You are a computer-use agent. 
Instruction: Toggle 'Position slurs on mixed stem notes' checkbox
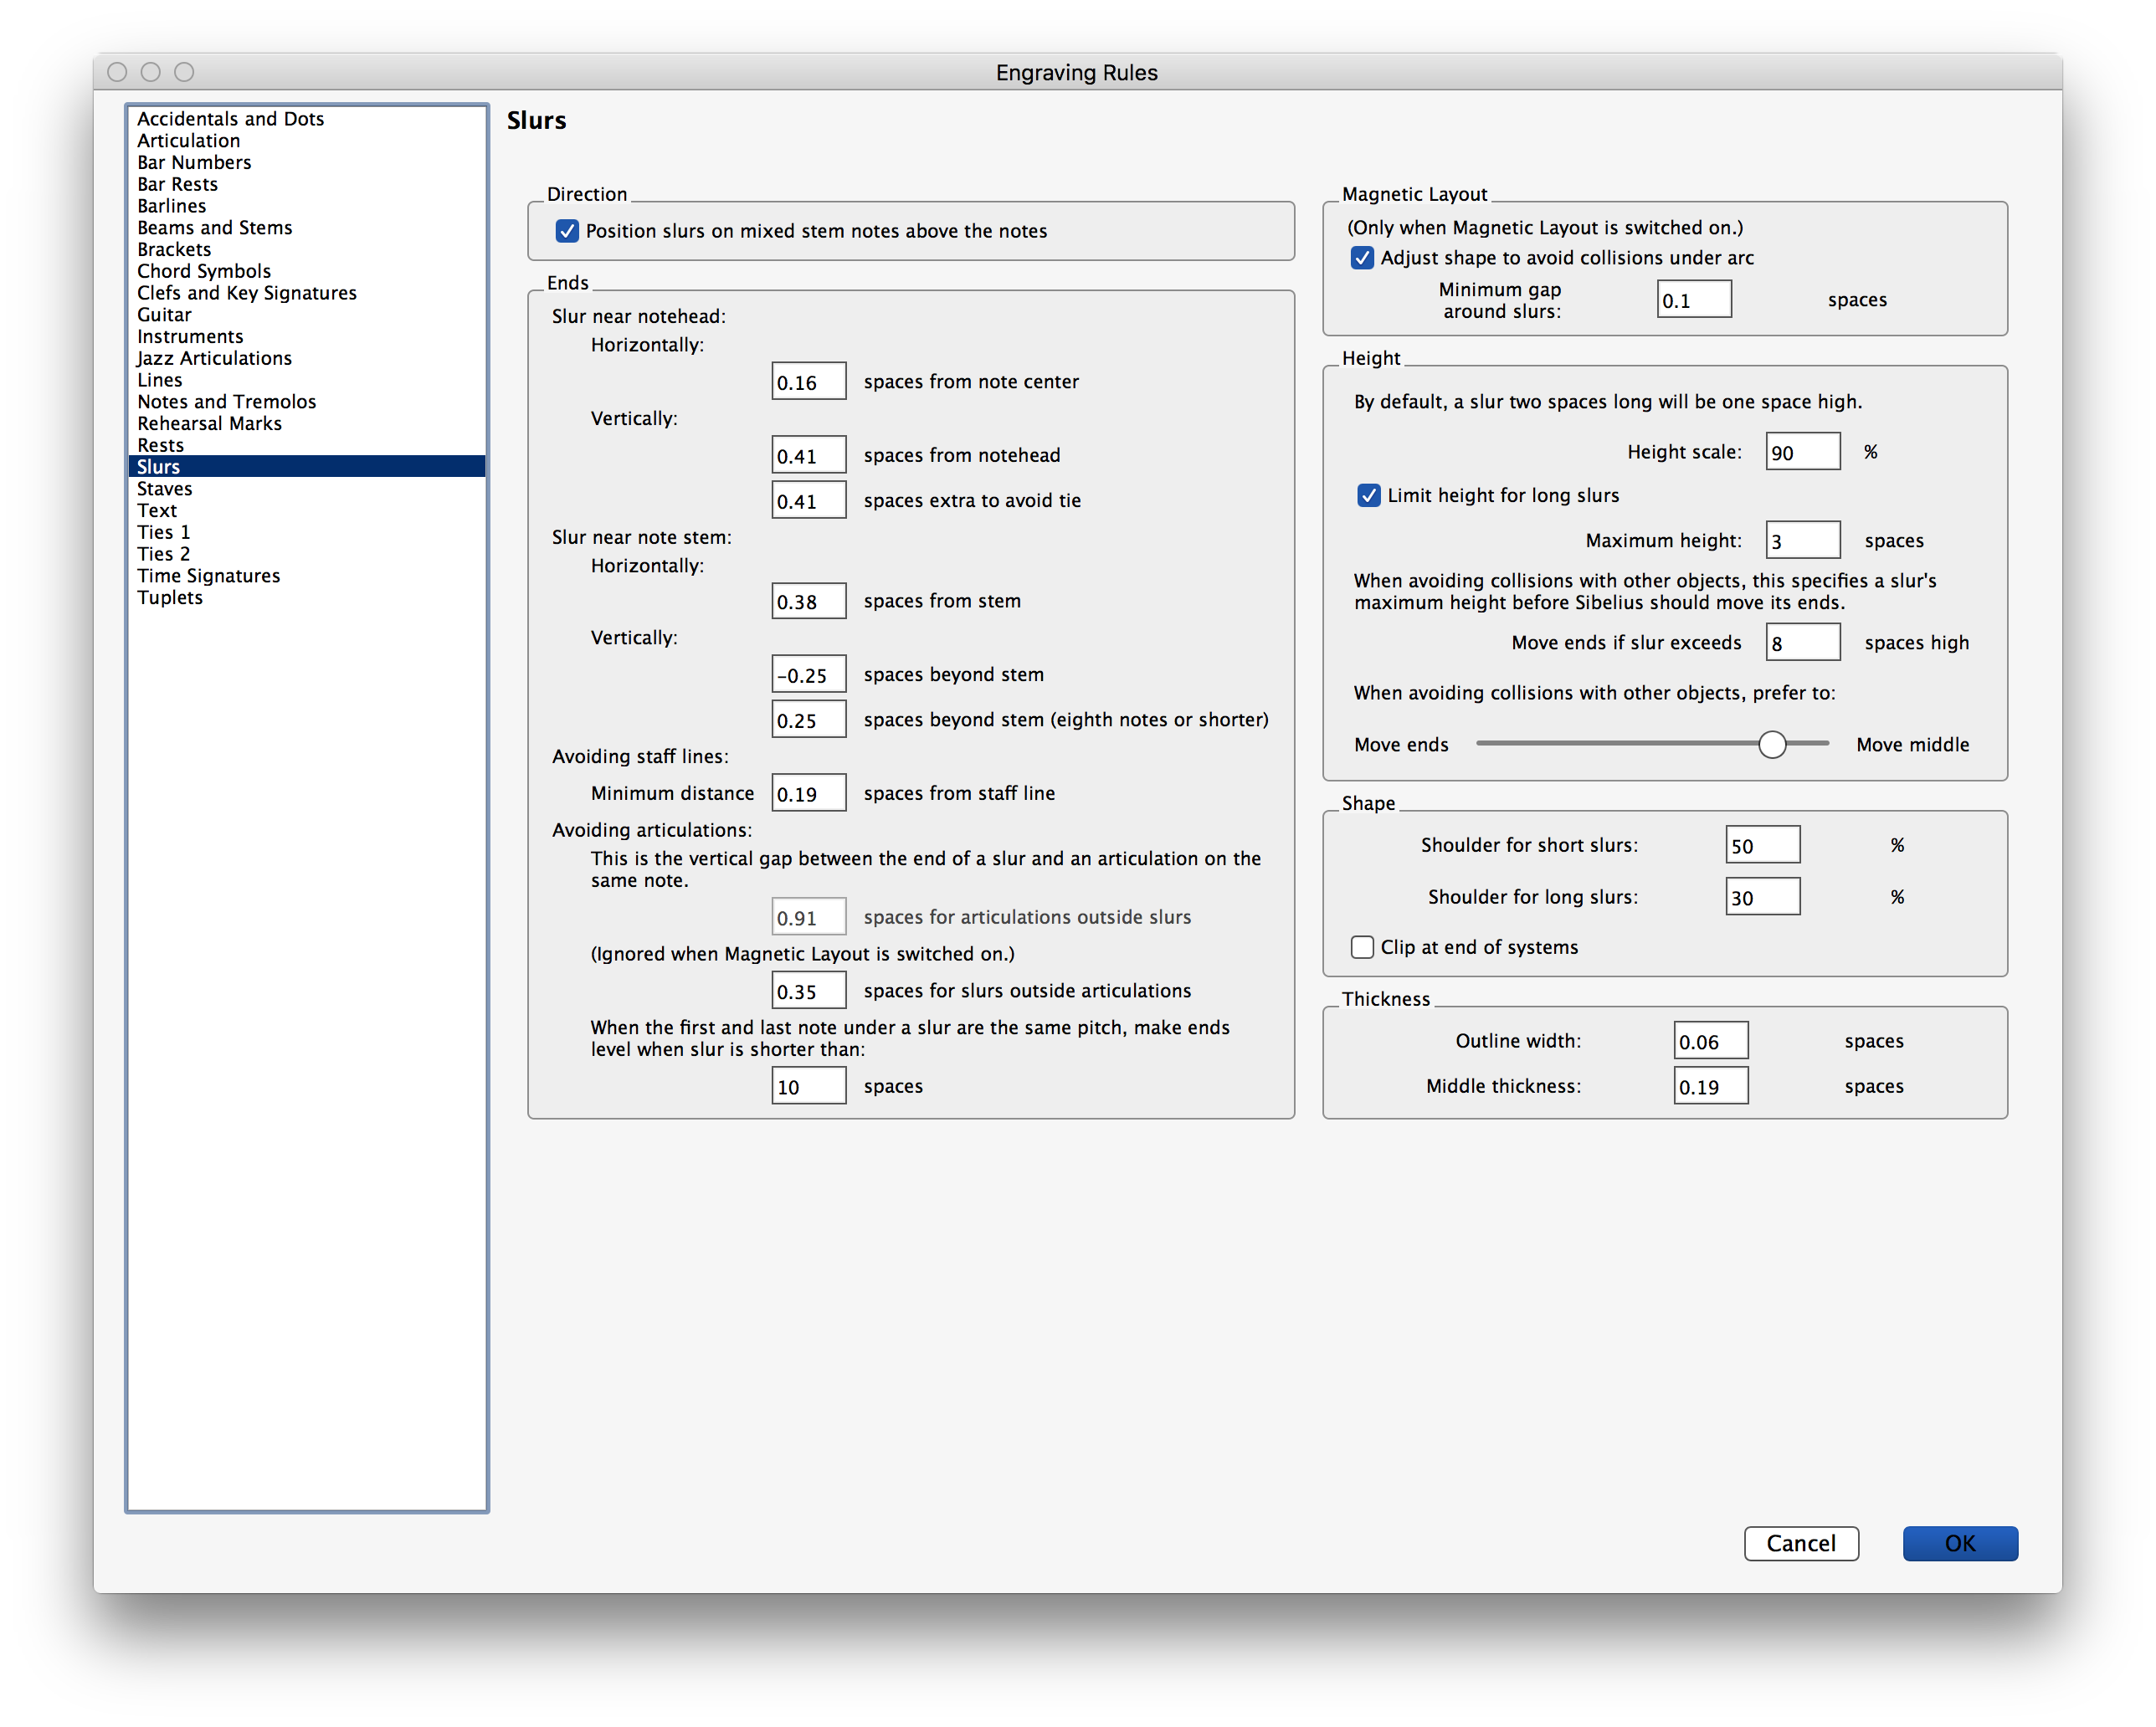(x=566, y=231)
